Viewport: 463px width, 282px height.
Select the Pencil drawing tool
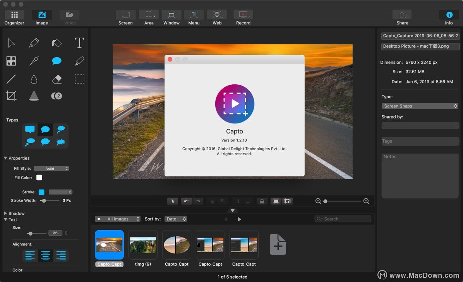pyautogui.click(x=34, y=43)
